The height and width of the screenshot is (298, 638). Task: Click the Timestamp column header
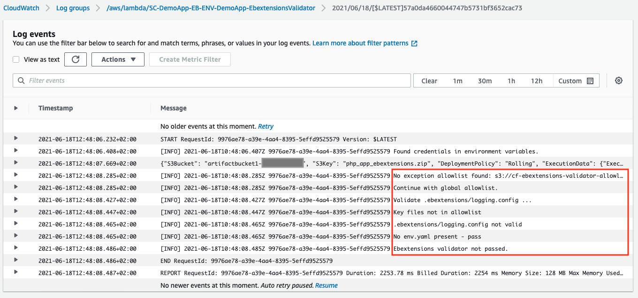pos(55,108)
